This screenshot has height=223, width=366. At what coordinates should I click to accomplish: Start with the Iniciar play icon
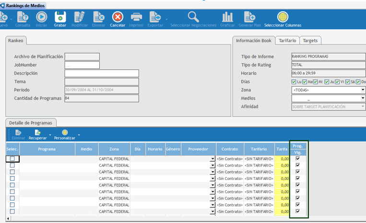click(42, 18)
